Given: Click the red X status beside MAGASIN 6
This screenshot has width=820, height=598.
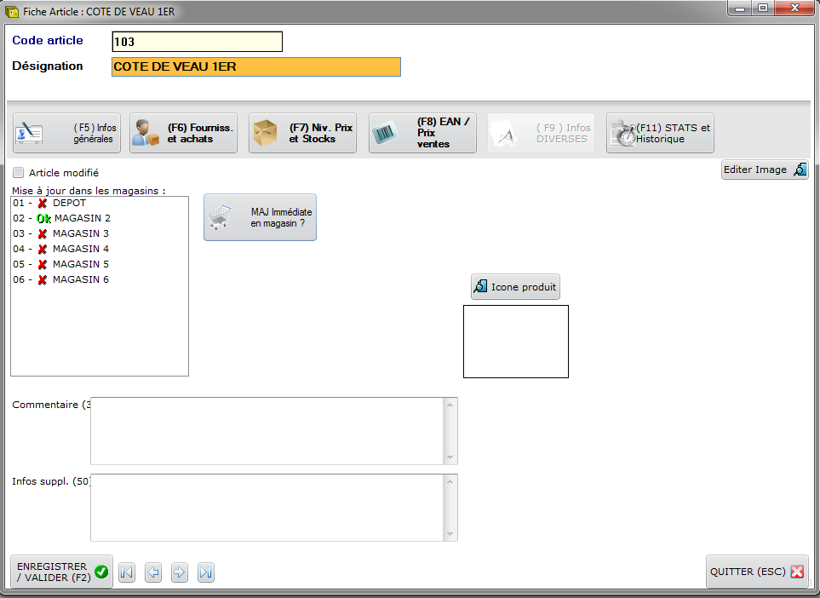Looking at the screenshot, I should coord(43,280).
